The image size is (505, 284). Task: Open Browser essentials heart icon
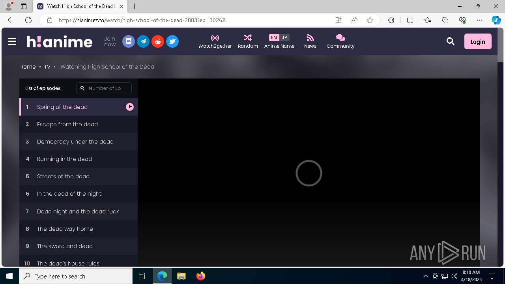click(462, 20)
